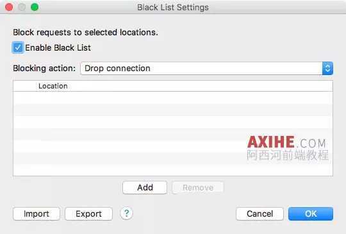This screenshot has height=234, width=346.
Task: Click the blue dropdown arrows next to Drop connection
Action: (327, 69)
